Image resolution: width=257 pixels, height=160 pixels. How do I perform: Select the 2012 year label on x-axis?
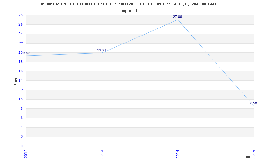point(26,154)
